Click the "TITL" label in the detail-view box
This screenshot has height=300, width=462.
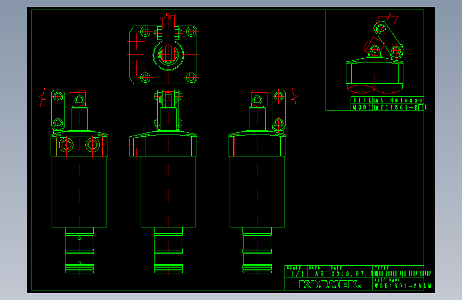(x=362, y=100)
